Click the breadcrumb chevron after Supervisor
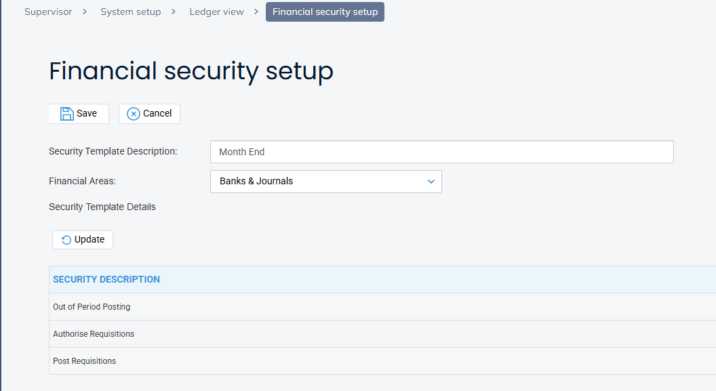The image size is (716, 391). pos(86,12)
